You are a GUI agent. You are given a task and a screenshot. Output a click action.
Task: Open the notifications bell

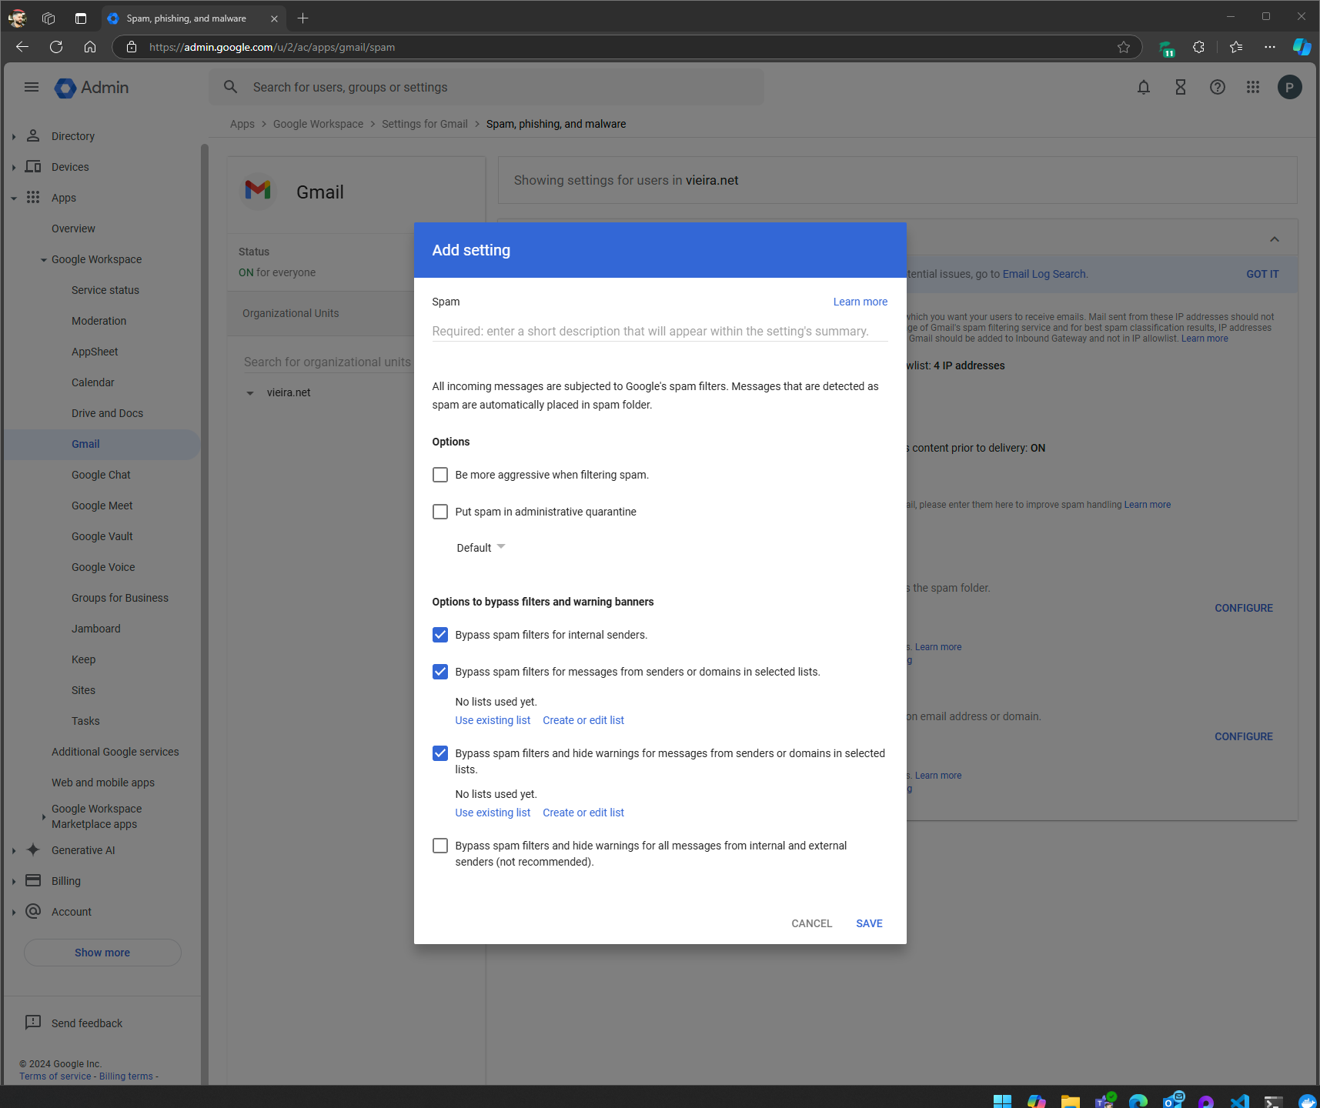tap(1144, 87)
